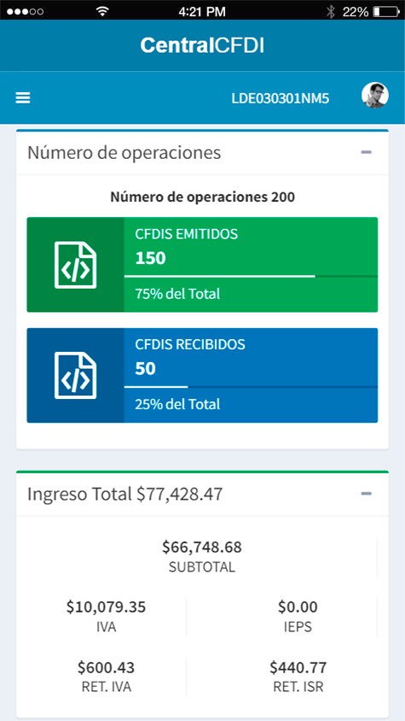Select the $440.77 RET. ISR amount
Screen dimensions: 405x721
(x=298, y=667)
